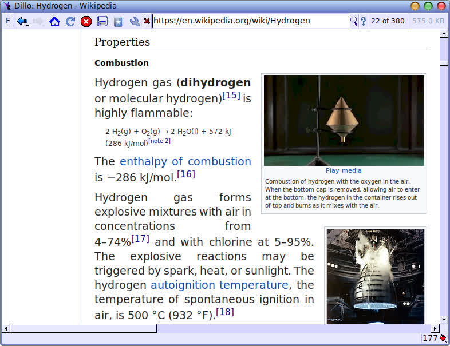Open reference link [18]
This screenshot has width=450, height=346.
pos(225,312)
